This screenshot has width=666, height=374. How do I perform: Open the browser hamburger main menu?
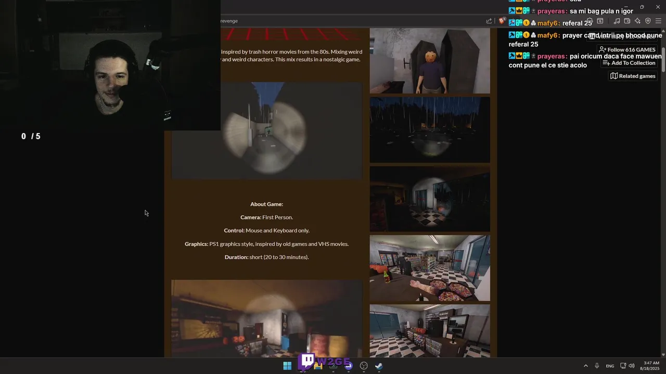(x=658, y=21)
